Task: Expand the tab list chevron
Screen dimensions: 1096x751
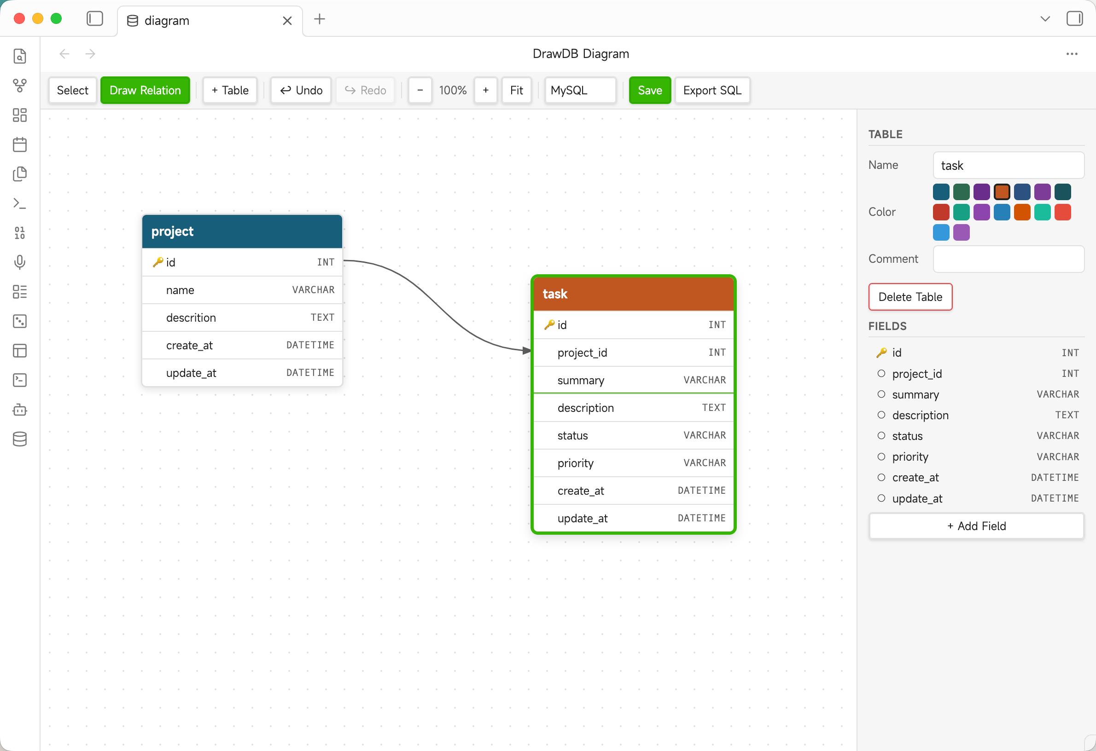Action: click(x=1045, y=19)
